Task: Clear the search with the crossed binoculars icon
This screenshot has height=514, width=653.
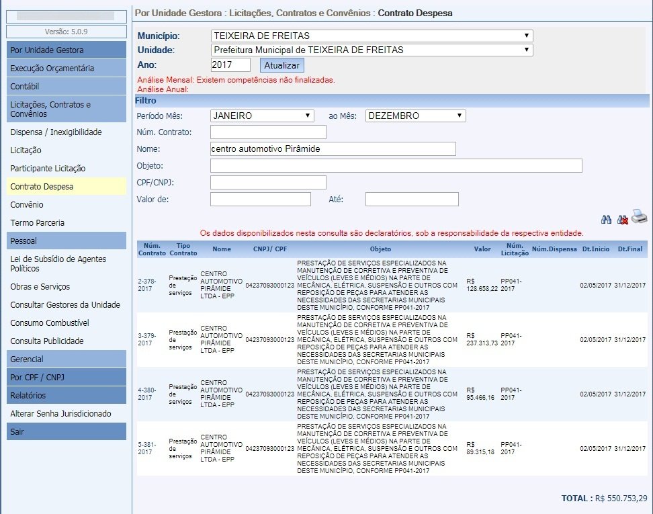Action: click(x=622, y=219)
